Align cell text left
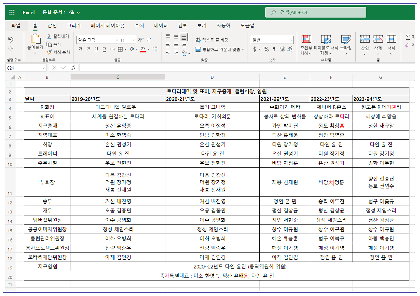 click(168, 45)
